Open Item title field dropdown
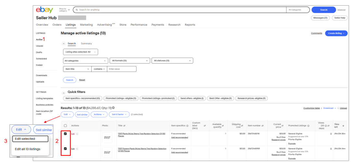Viewport: 351px width, 162px height. pyautogui.click(x=77, y=69)
